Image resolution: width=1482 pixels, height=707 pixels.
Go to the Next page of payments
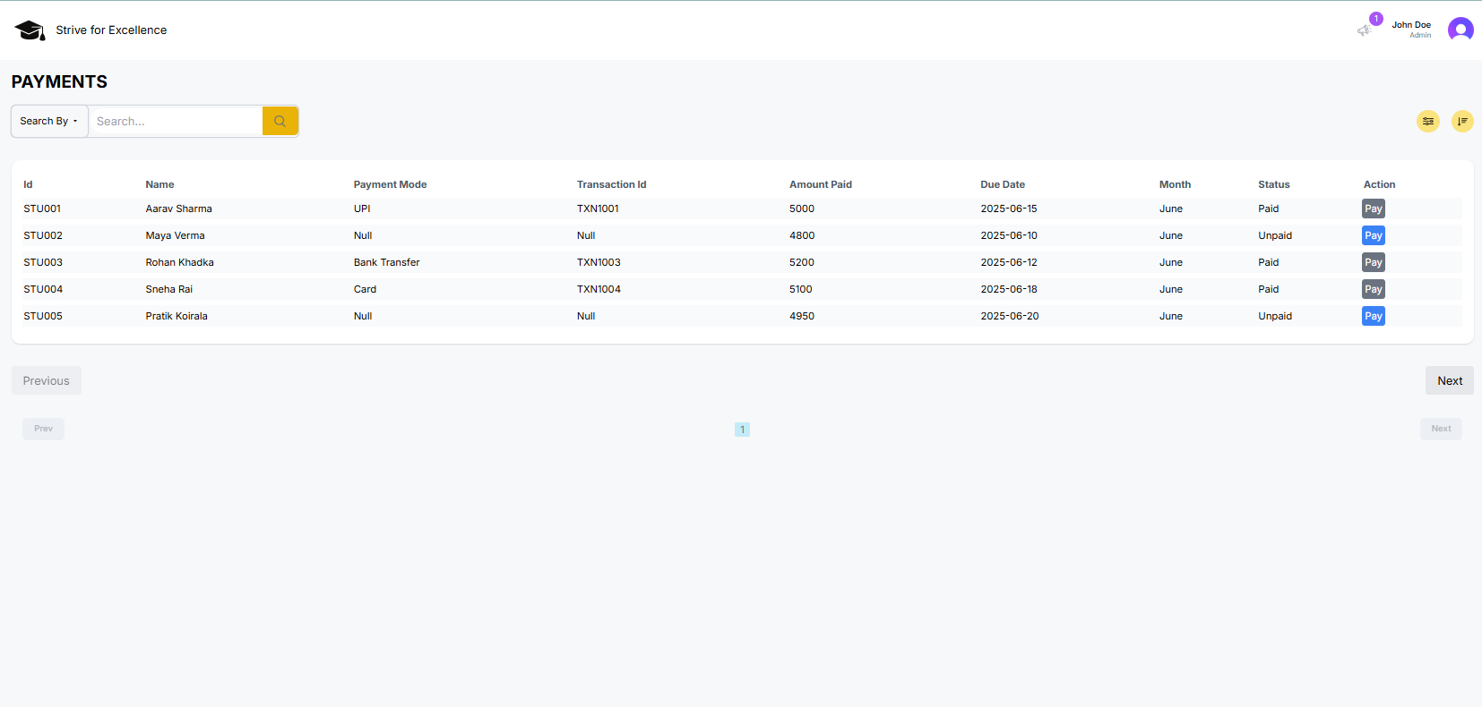pos(1449,380)
